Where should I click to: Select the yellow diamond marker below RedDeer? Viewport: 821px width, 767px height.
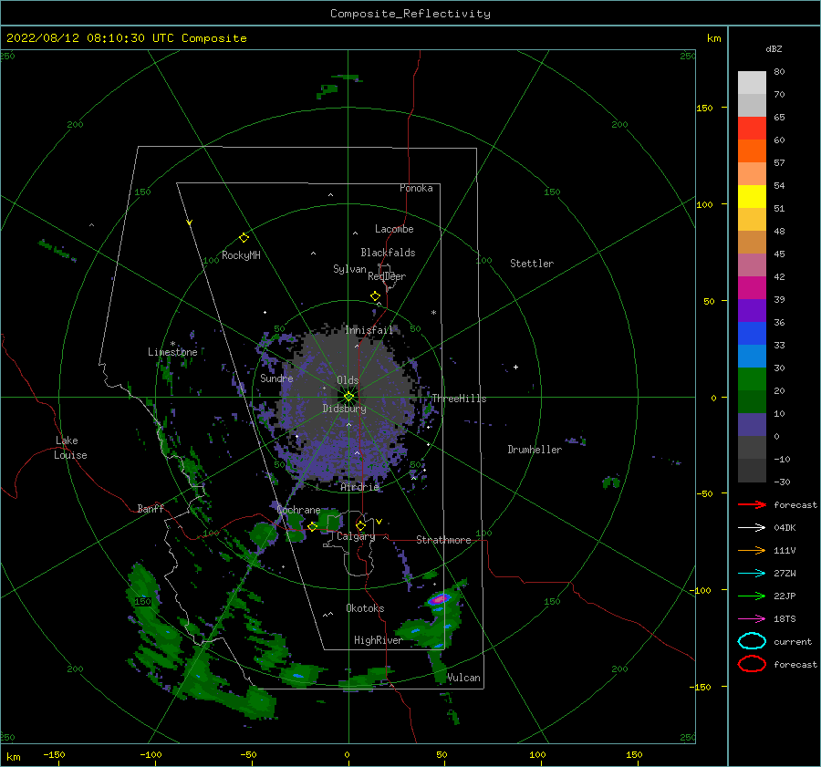pos(376,296)
